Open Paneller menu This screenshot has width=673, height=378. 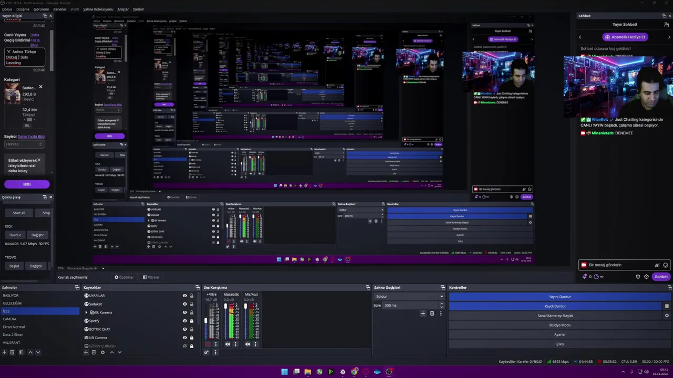(60, 9)
